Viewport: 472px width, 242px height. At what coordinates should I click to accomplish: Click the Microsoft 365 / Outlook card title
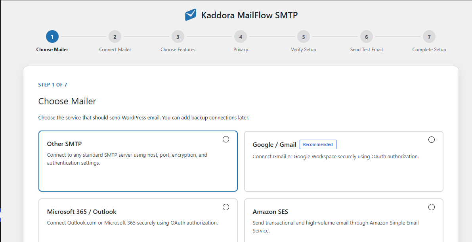click(x=82, y=211)
